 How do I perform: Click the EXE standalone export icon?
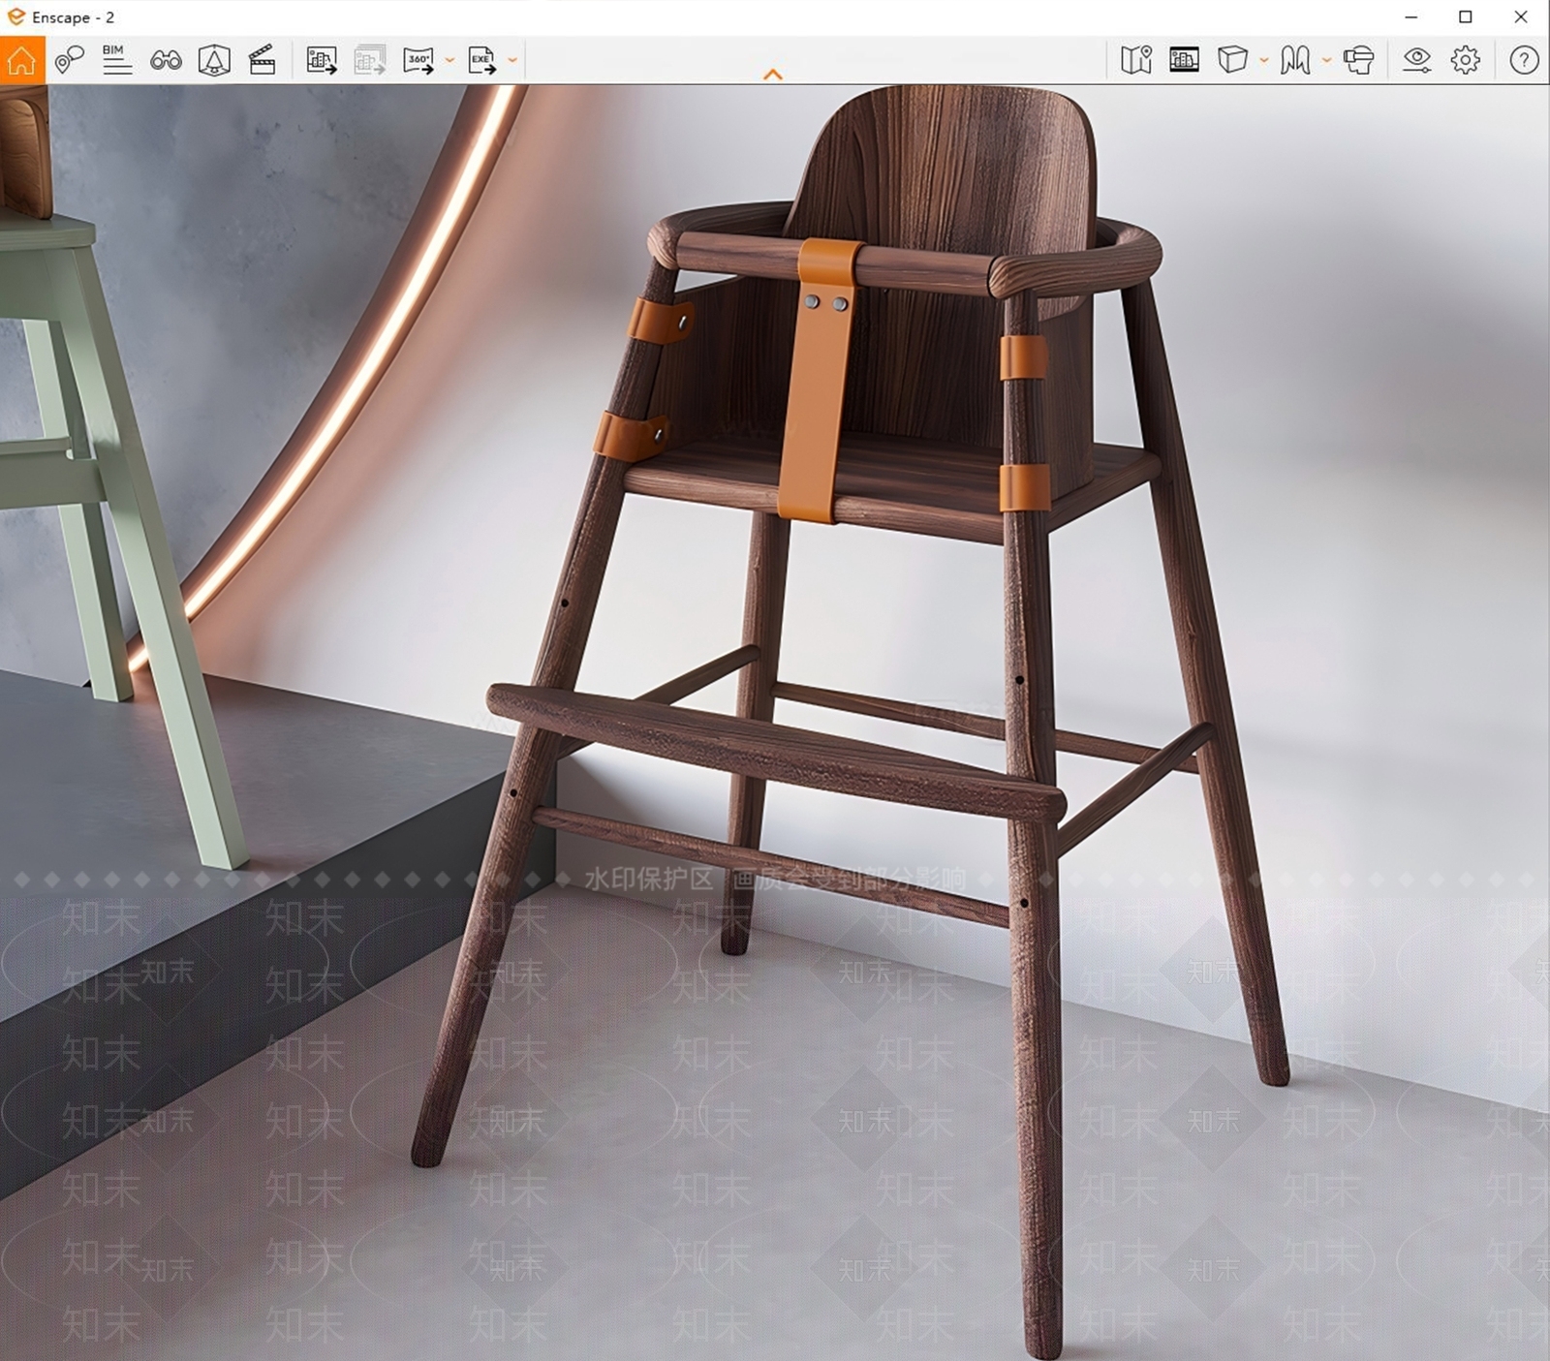[481, 60]
